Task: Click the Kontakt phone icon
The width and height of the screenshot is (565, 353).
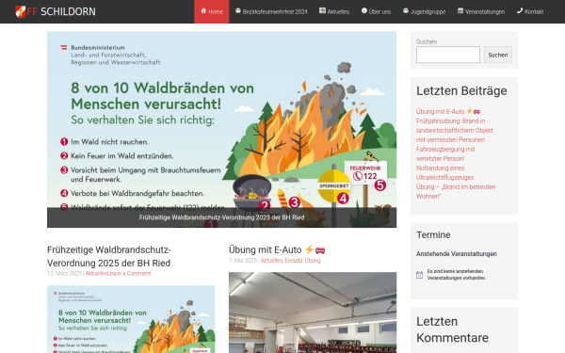Action: [520, 10]
